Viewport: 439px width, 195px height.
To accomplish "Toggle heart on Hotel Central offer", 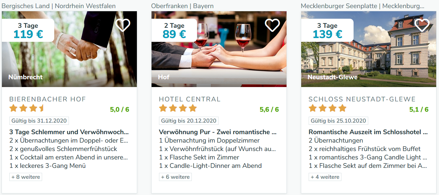I will point(273,25).
